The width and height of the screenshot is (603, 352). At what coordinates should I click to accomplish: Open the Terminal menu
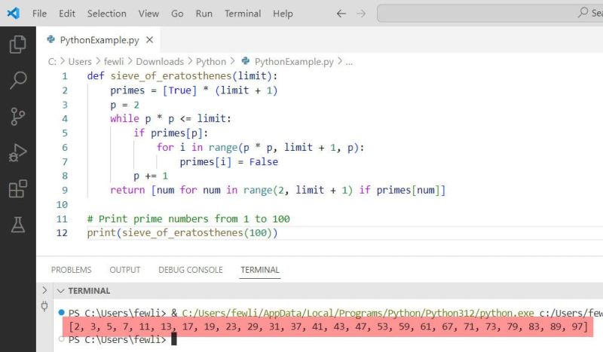point(243,14)
